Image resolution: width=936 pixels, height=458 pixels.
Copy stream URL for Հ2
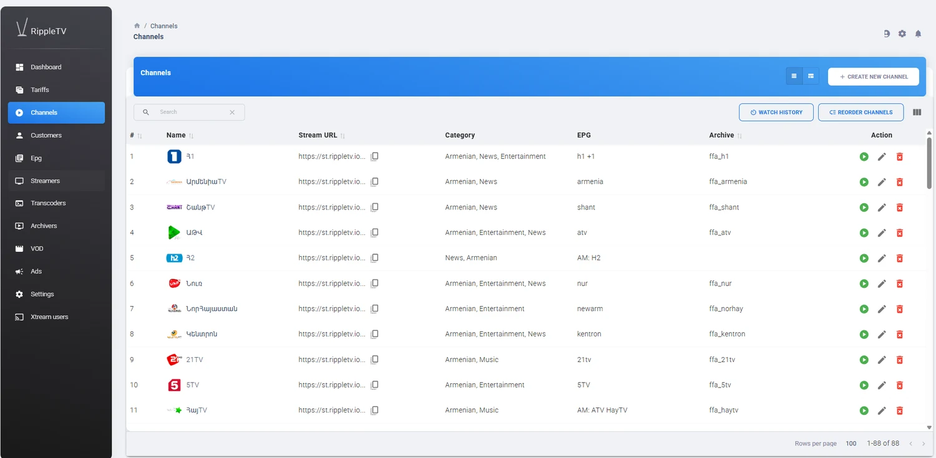[374, 258]
